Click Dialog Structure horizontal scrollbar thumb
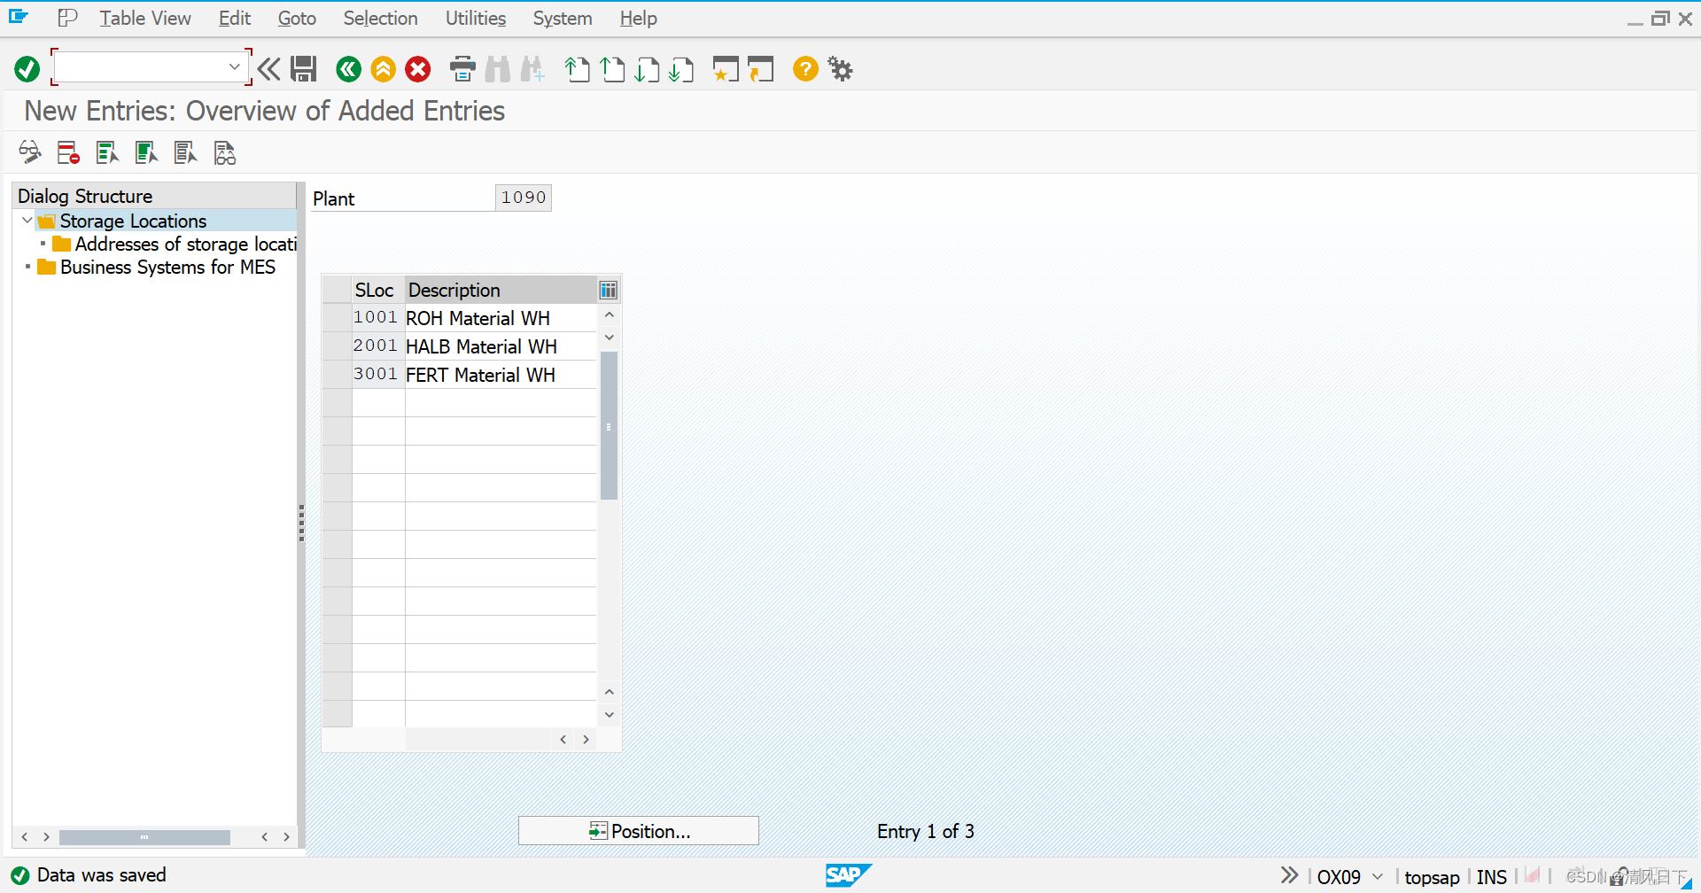This screenshot has height=893, width=1701. (x=144, y=837)
